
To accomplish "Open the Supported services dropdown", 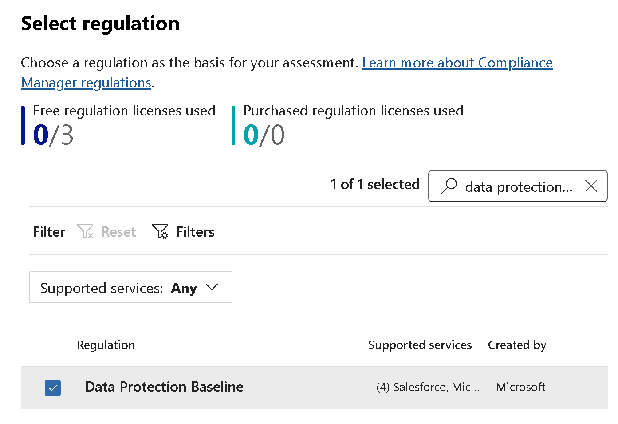I will 130,288.
